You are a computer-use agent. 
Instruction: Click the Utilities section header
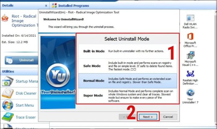tap(8, 71)
